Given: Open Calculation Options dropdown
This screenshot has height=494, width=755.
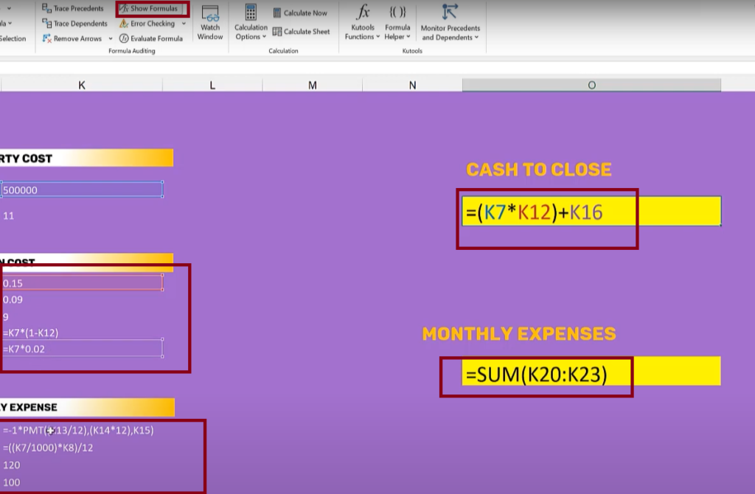Looking at the screenshot, I should tap(251, 23).
